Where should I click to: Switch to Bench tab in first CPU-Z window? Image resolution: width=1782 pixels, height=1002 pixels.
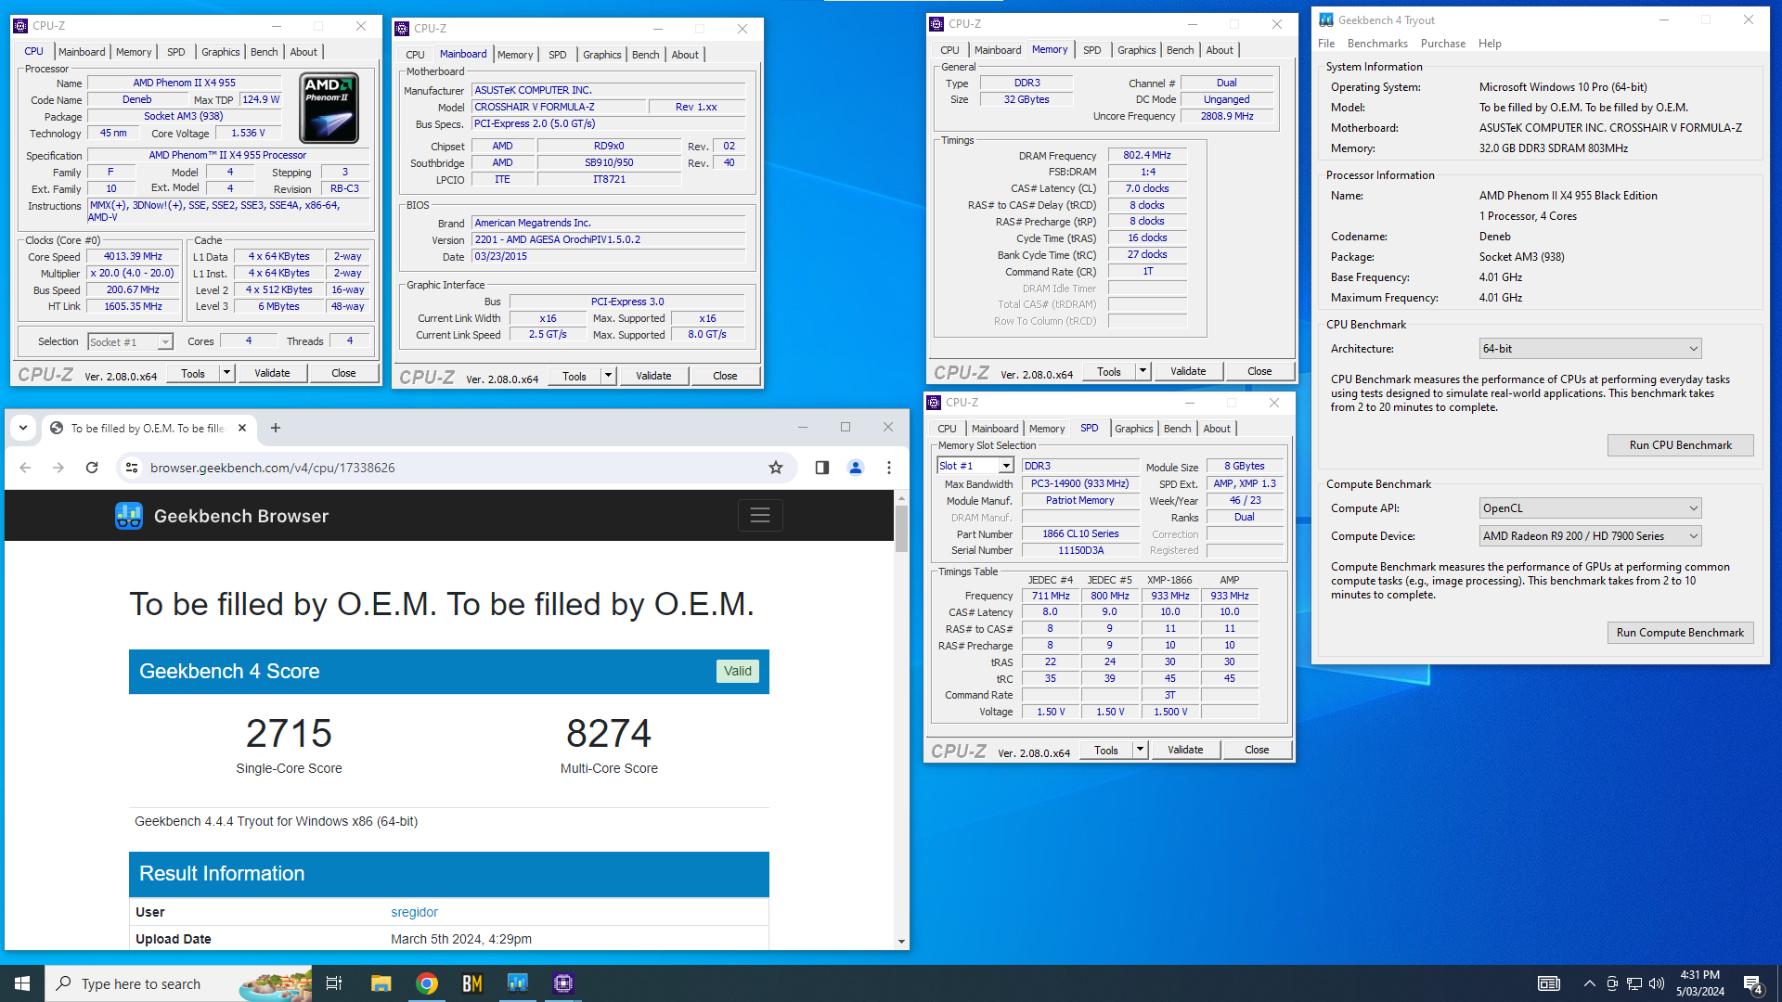coord(265,52)
